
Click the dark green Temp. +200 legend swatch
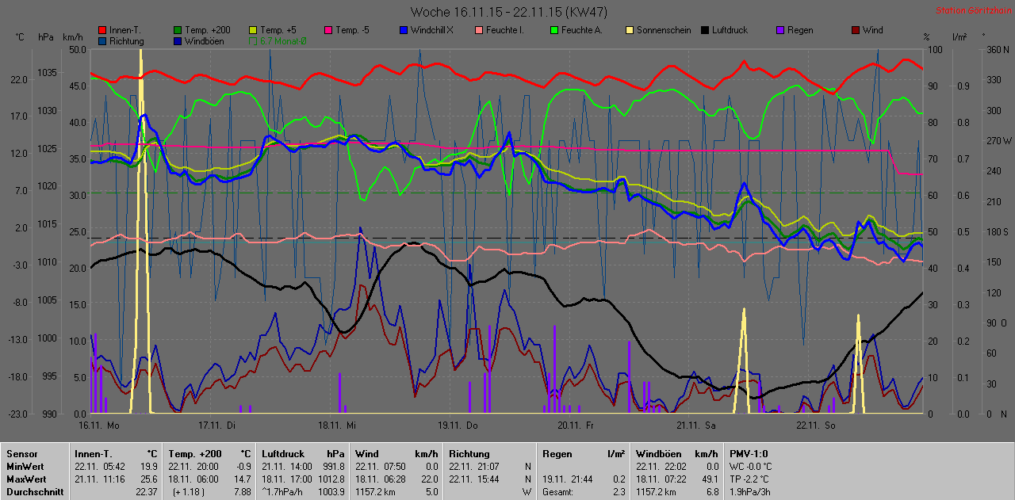pos(178,30)
